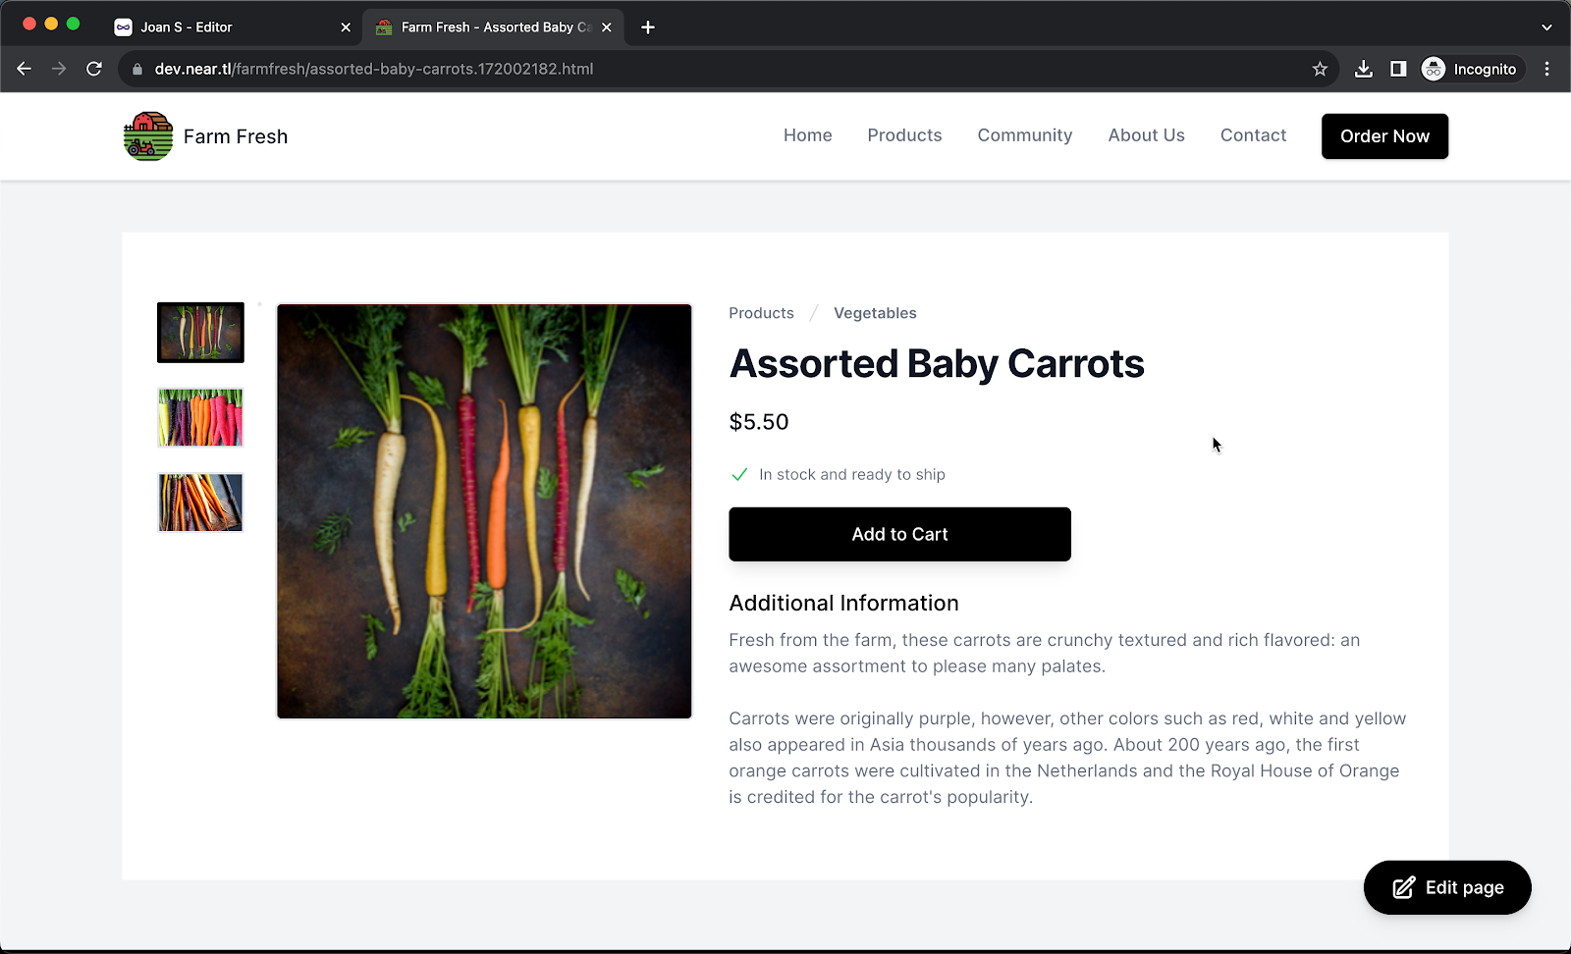Screen dimensions: 1571x954
Task: Select the bottom carrot thumbnail image
Action: coord(199,502)
